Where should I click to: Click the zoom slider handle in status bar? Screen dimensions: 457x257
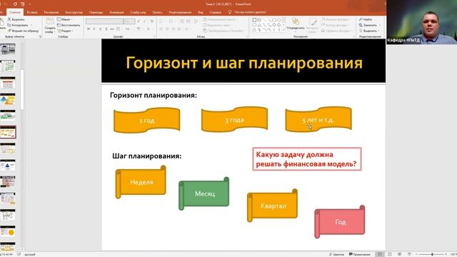click(432, 254)
